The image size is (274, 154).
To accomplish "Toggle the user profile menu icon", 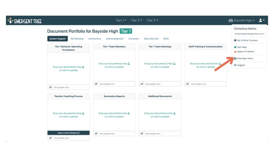I will (x=262, y=20).
